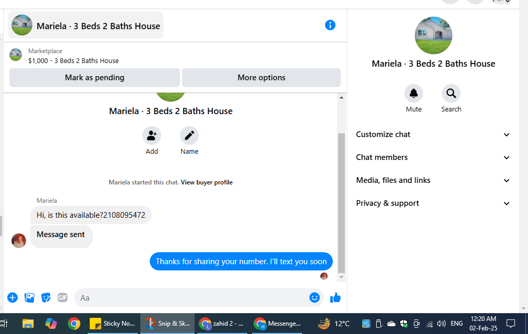
Task: Expand the Chat members section
Action: click(x=433, y=157)
